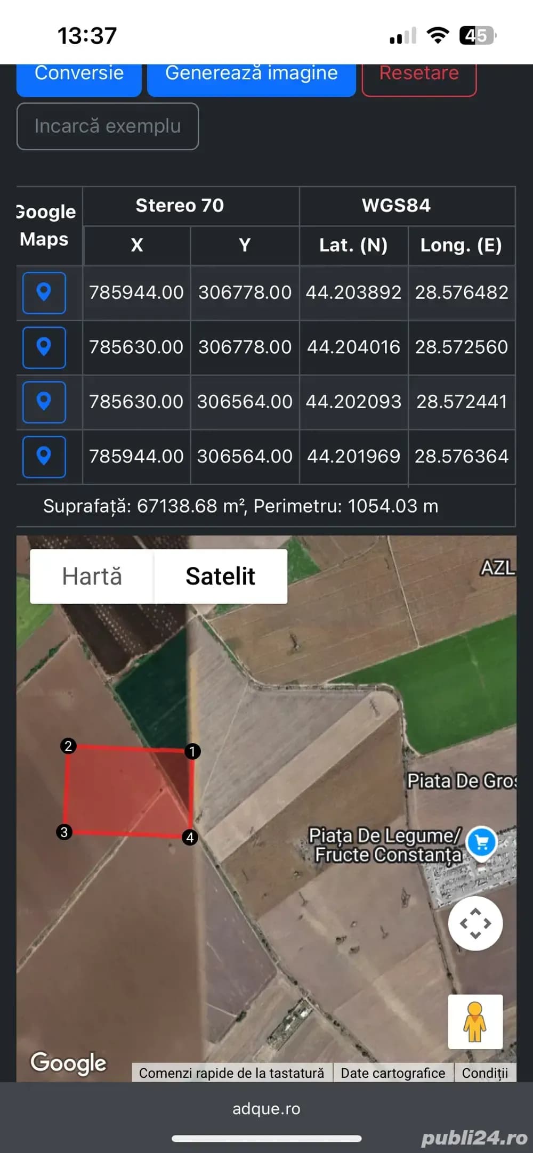
Task: Click map pin for row with latitude 44.202093
Action: pyautogui.click(x=44, y=402)
